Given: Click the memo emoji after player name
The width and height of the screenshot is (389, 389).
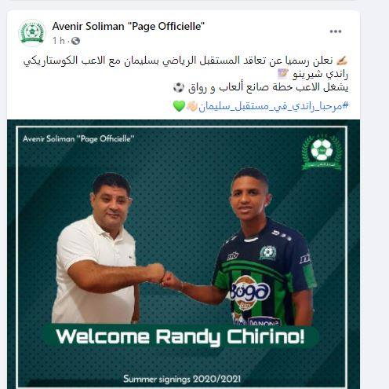Looking at the screenshot, I should click(x=283, y=74).
